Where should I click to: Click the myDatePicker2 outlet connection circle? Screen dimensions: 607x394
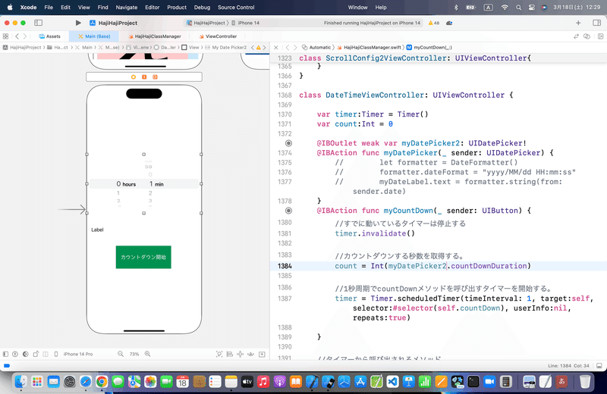(288, 143)
